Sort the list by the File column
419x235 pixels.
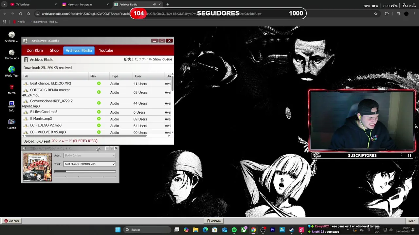[55, 76]
